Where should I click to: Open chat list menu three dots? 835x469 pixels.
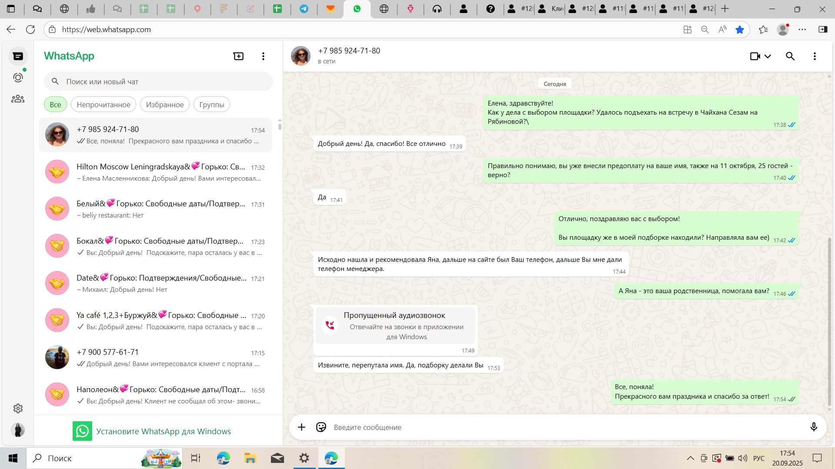pos(263,56)
